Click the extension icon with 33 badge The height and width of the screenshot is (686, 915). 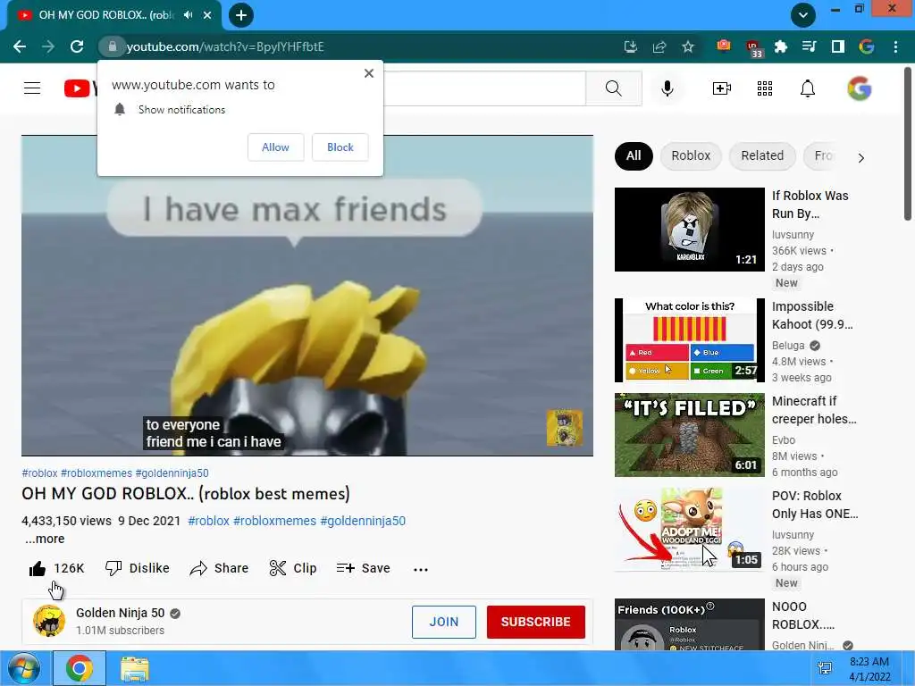pyautogui.click(x=752, y=48)
